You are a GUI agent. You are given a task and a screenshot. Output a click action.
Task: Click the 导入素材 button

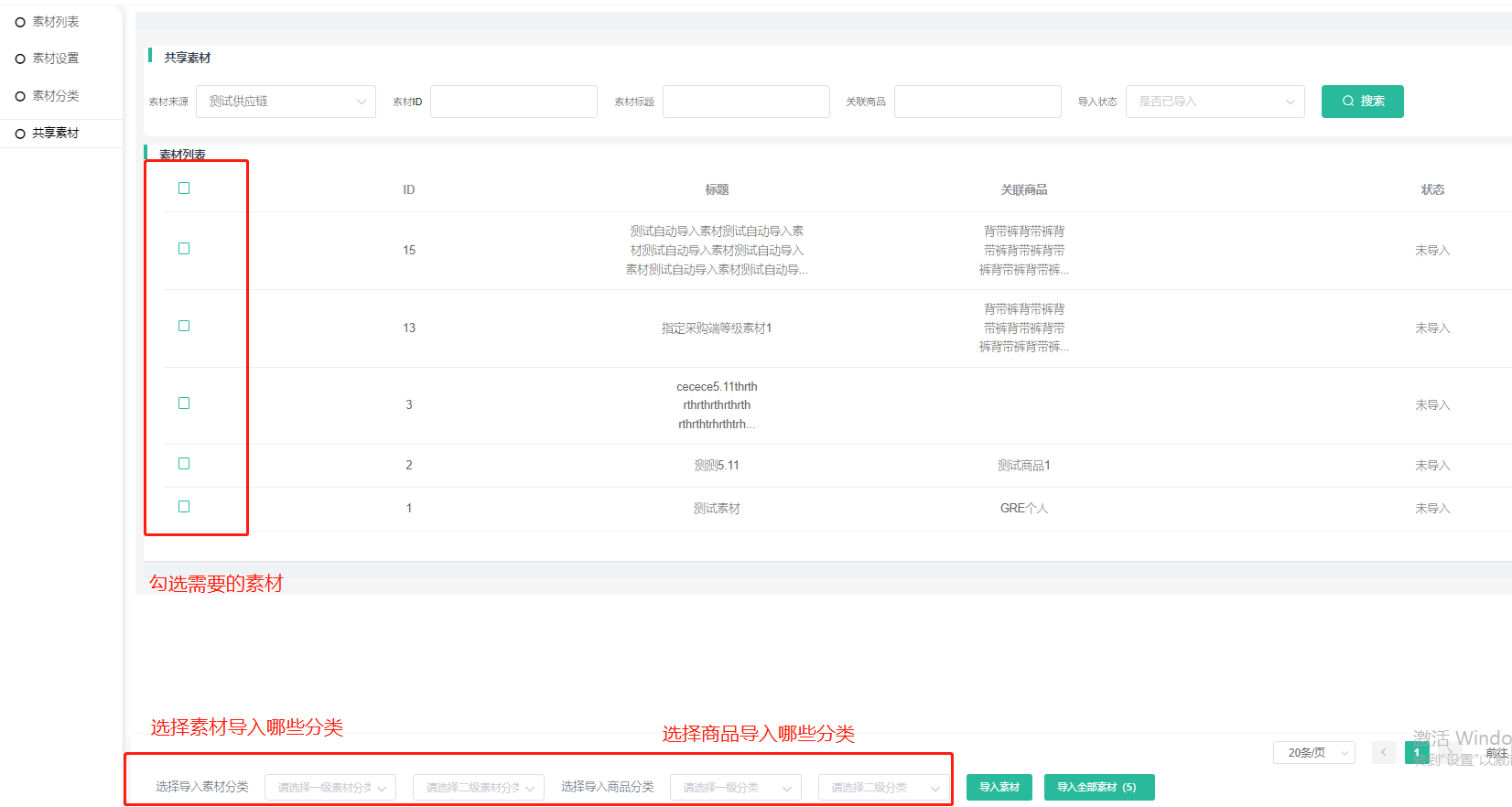click(x=999, y=787)
